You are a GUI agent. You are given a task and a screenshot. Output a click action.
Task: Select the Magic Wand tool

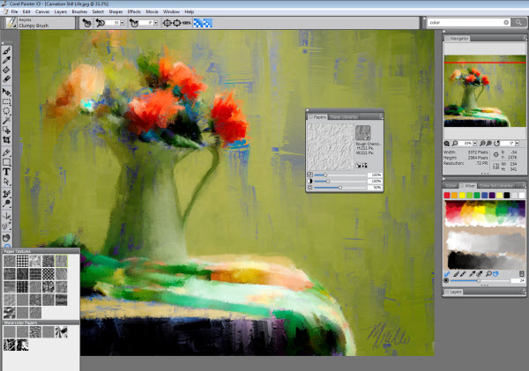pos(7,121)
